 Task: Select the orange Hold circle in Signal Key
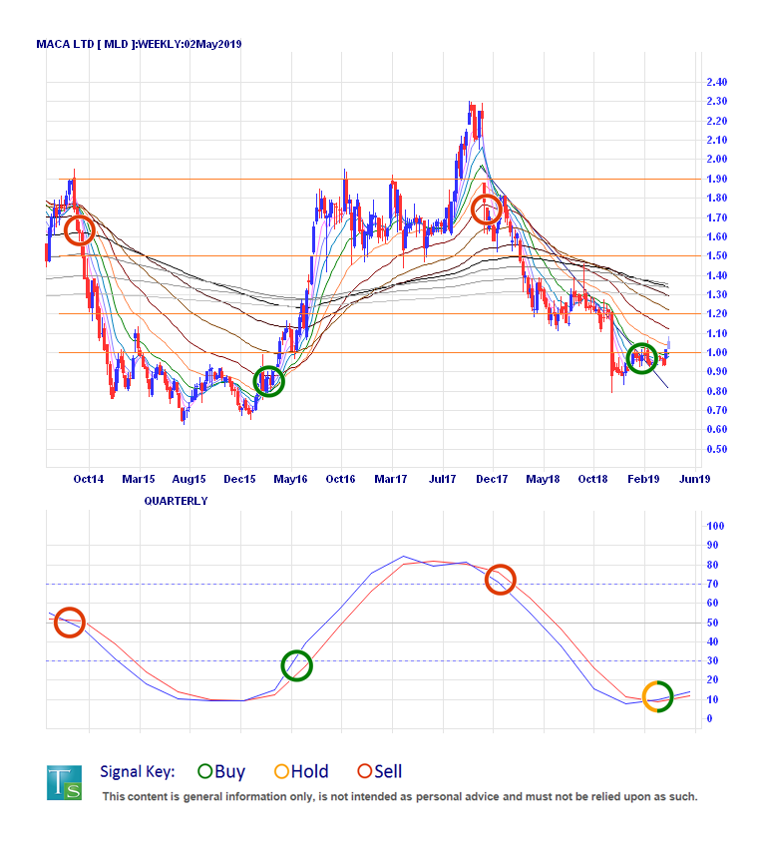[281, 771]
